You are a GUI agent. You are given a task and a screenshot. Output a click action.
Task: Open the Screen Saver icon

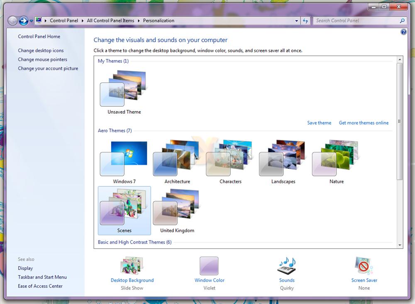point(364,266)
